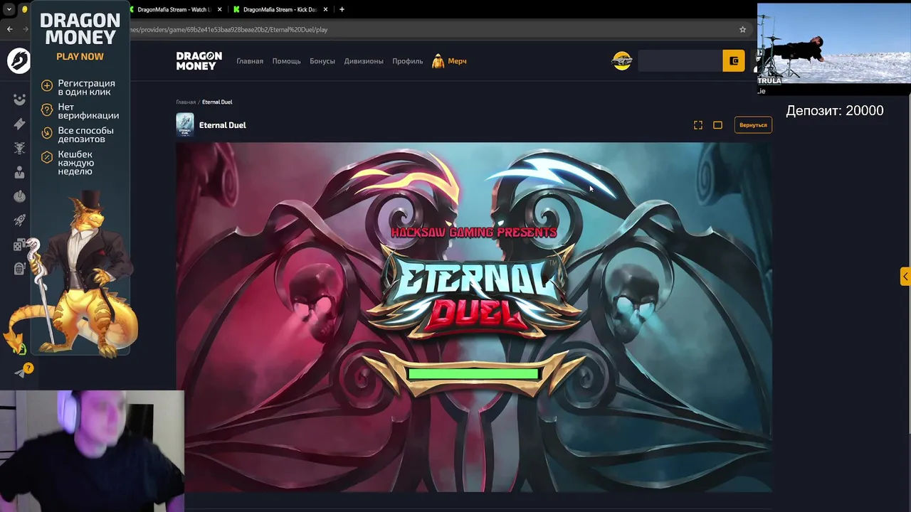
Task: Click the question icon beside Нет верификации
Action: point(47,110)
